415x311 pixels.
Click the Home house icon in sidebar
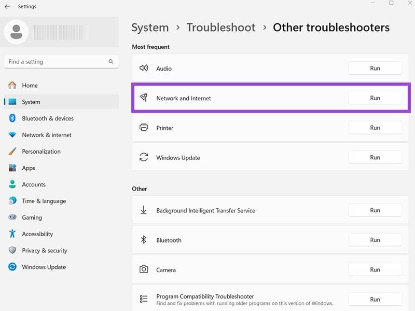pyautogui.click(x=12, y=85)
